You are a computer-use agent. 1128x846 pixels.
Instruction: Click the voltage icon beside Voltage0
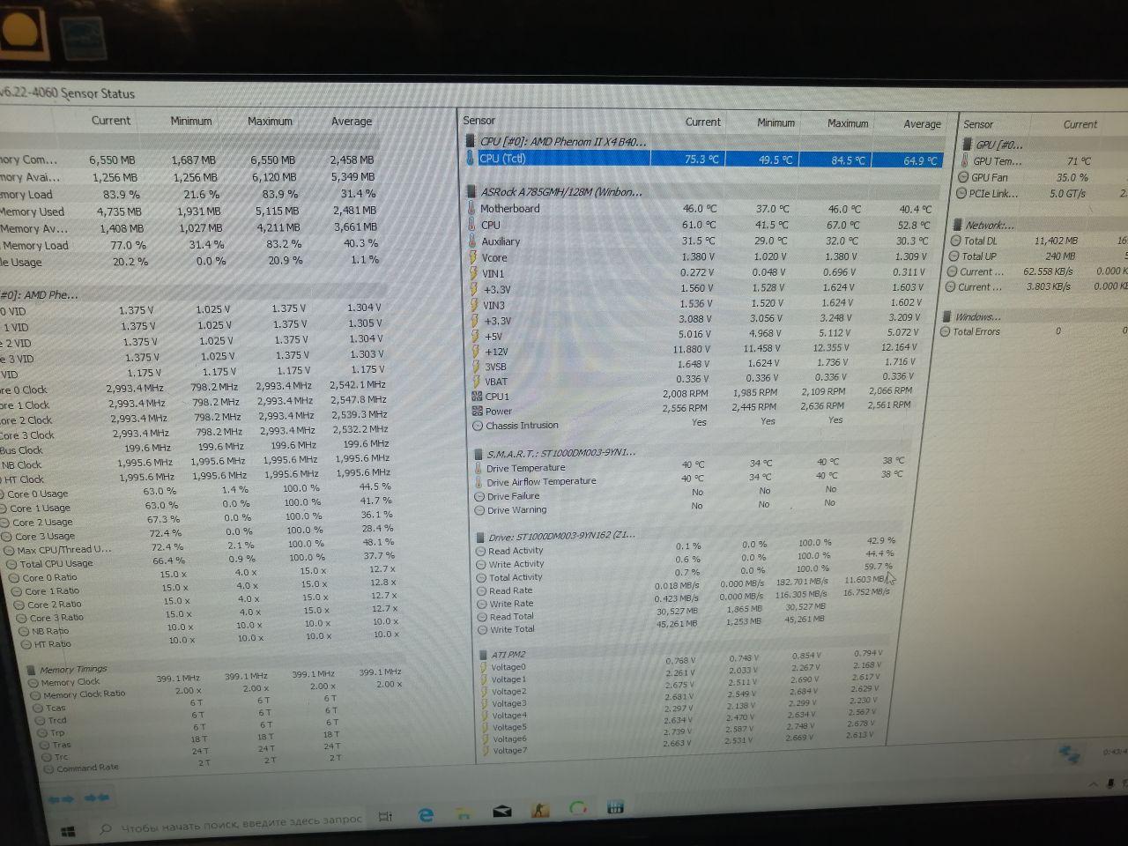(x=483, y=667)
